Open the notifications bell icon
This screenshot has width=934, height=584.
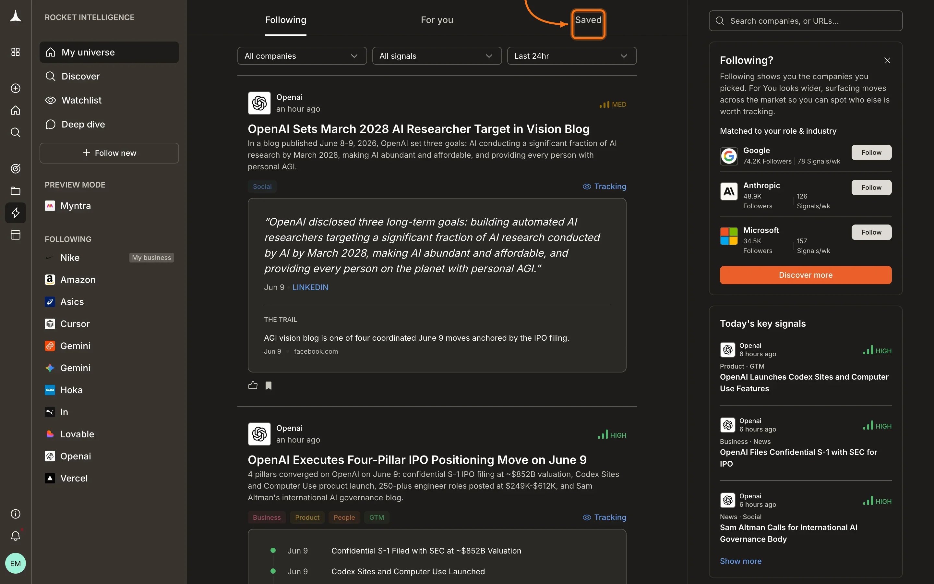pyautogui.click(x=16, y=536)
